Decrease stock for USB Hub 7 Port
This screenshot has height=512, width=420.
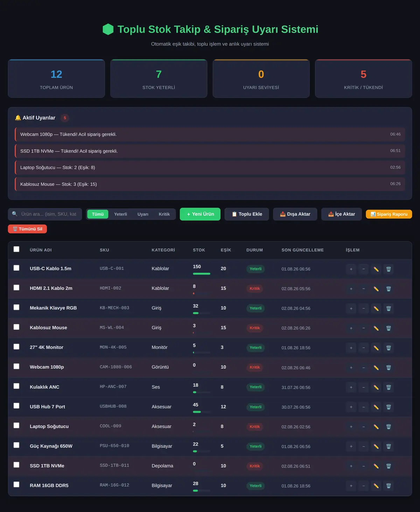click(x=364, y=407)
